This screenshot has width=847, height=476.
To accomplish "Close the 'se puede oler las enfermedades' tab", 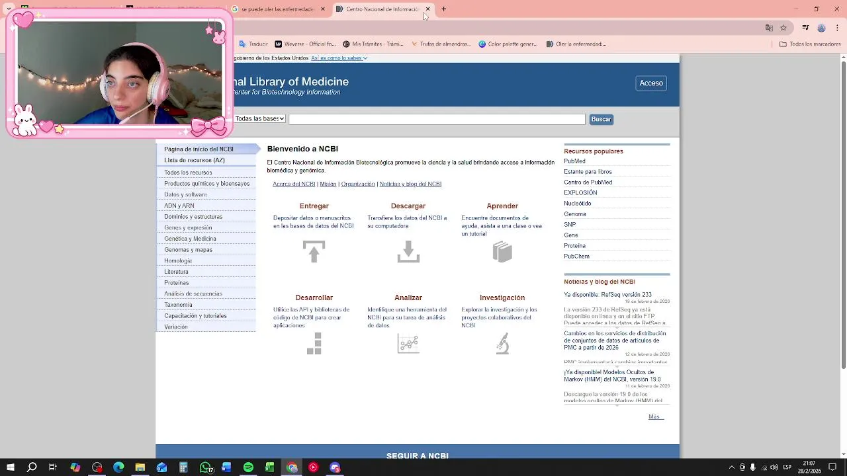I will pyautogui.click(x=323, y=9).
